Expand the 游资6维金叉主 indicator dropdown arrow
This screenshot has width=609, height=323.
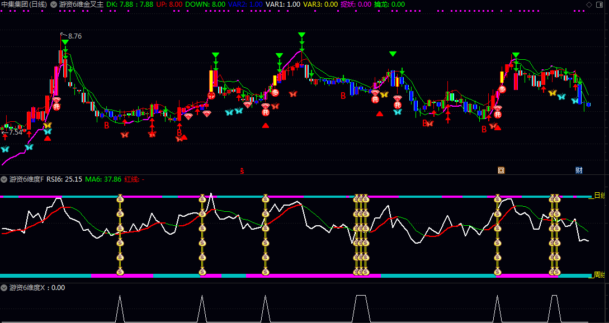tap(54, 4)
